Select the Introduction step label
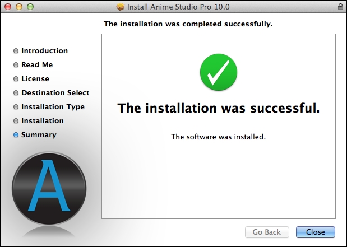 (x=44, y=50)
